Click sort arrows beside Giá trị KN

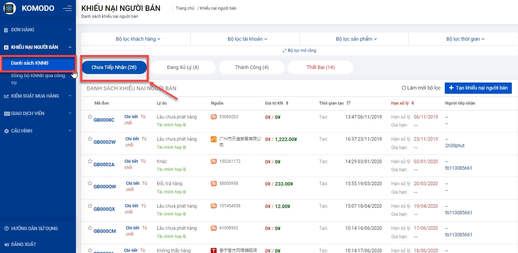point(287,103)
